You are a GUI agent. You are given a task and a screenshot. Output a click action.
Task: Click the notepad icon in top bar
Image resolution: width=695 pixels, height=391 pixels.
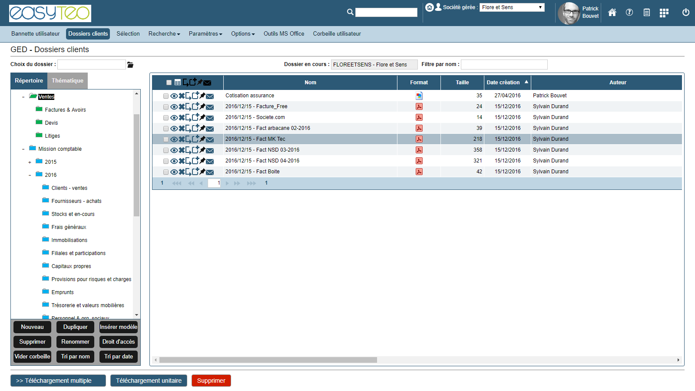[x=646, y=13]
